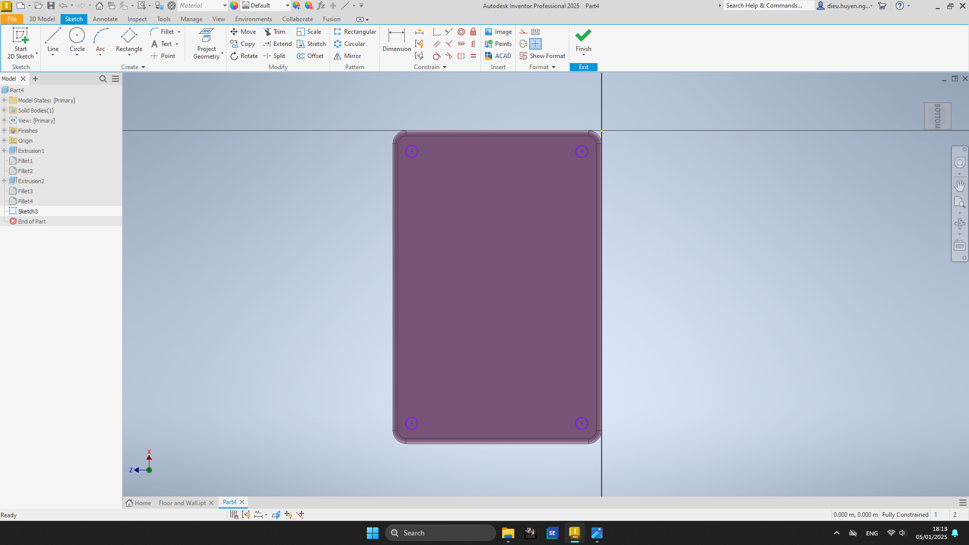Expand the Extrusion1 tree node
Screen dimensions: 969x545
click(x=4, y=151)
